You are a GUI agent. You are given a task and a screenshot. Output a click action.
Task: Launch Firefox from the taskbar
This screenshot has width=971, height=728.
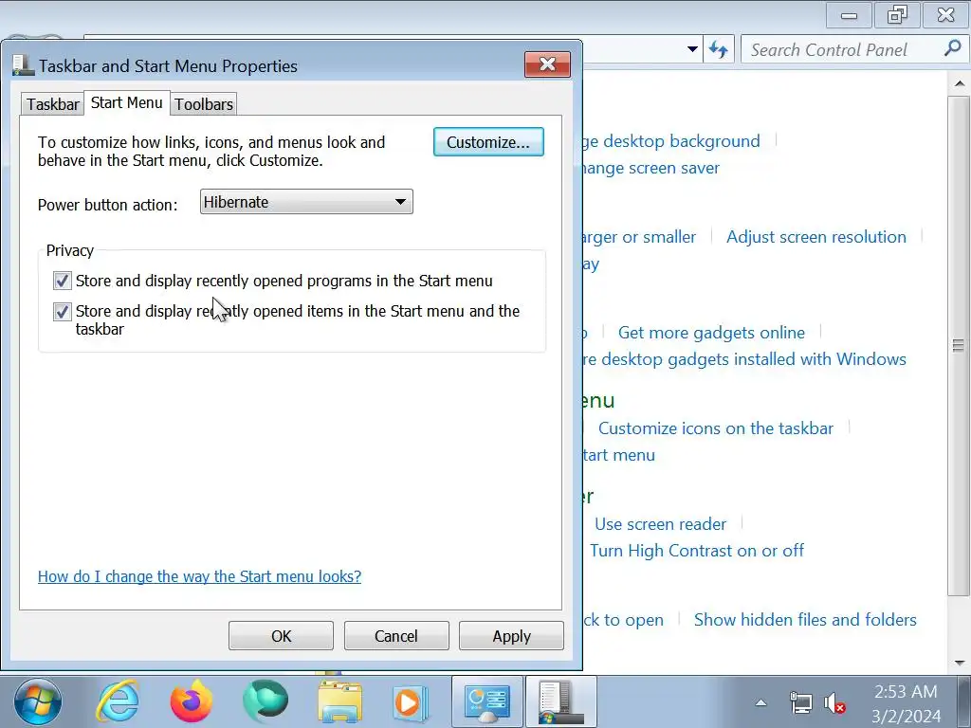[192, 701]
